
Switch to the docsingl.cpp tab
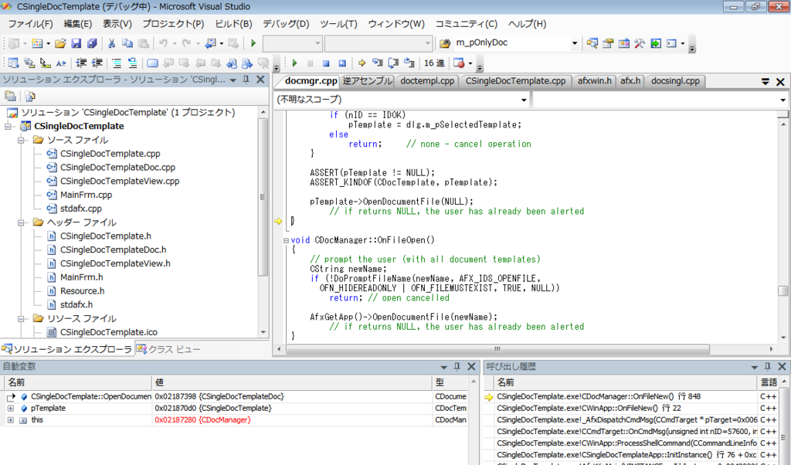675,80
